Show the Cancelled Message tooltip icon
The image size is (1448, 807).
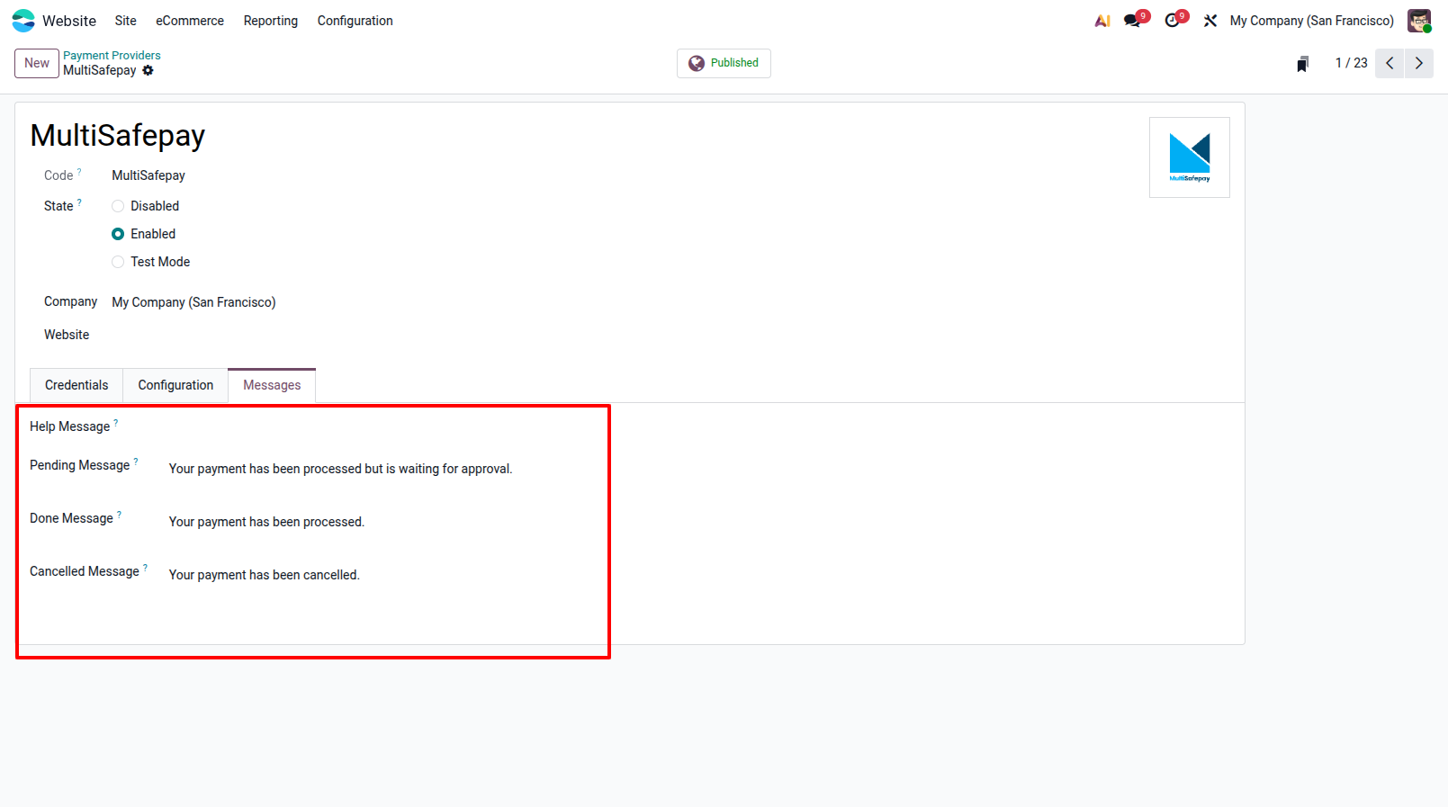(145, 567)
